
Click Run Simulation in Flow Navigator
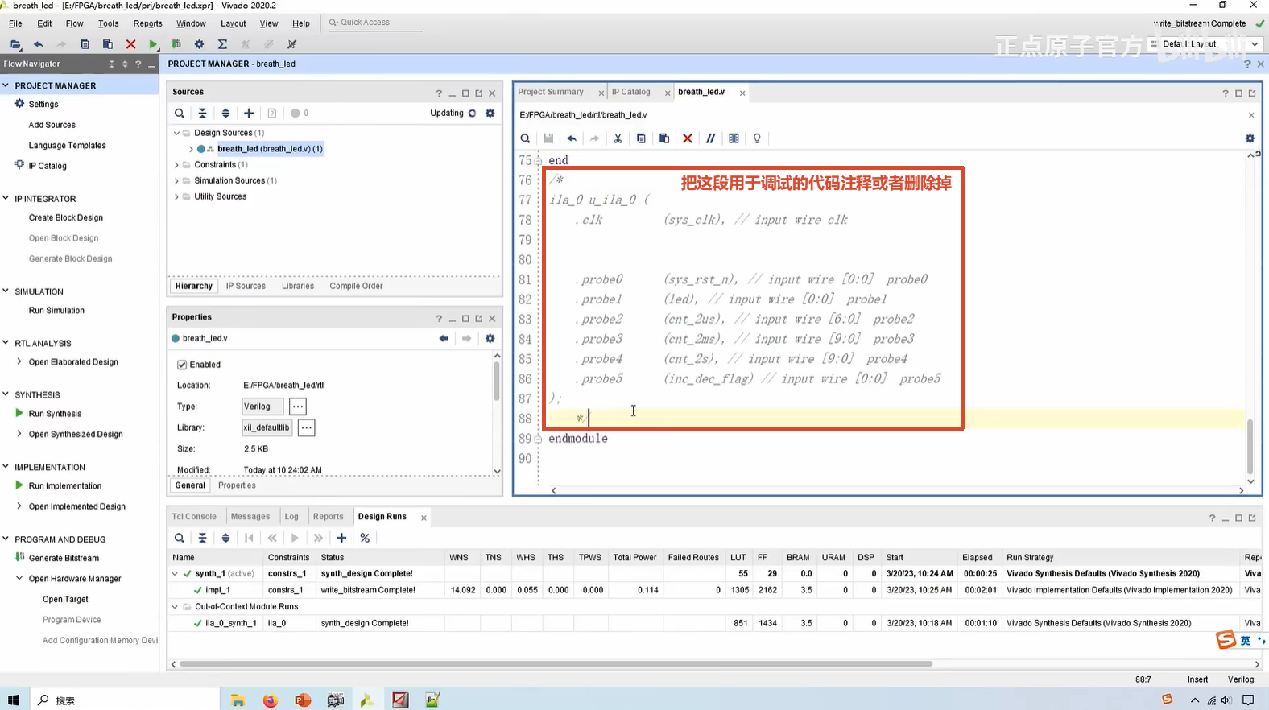pyautogui.click(x=56, y=310)
